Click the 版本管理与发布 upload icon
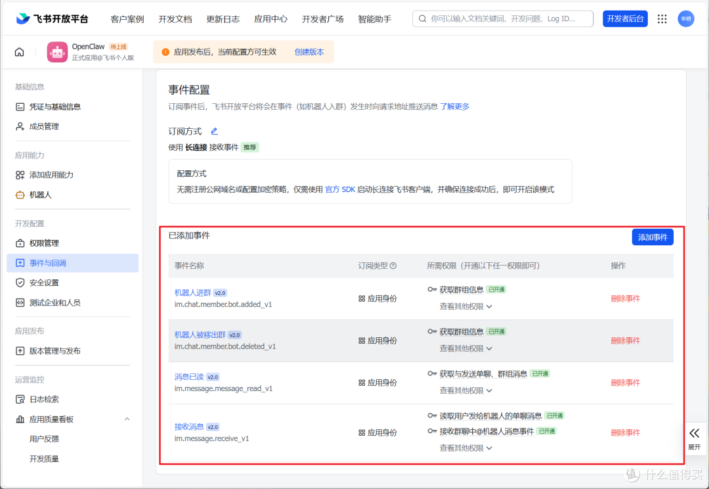Screen dimensions: 709x489 [20, 351]
